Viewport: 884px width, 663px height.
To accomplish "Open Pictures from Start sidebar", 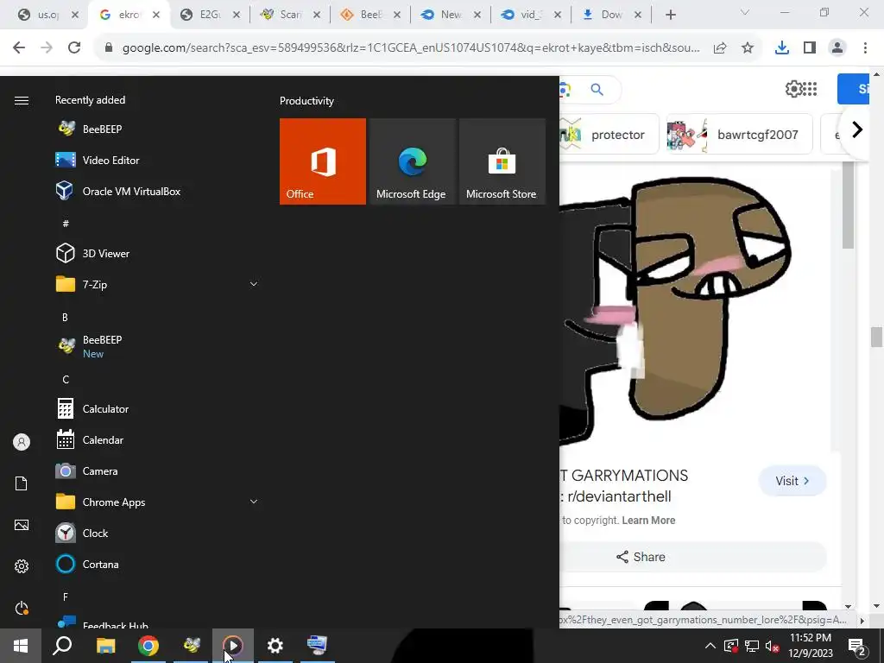I will (22, 525).
